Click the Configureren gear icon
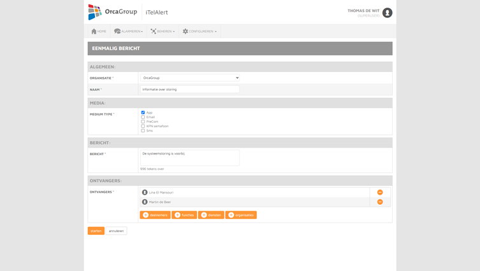Image resolution: width=480 pixels, height=271 pixels. 185,31
